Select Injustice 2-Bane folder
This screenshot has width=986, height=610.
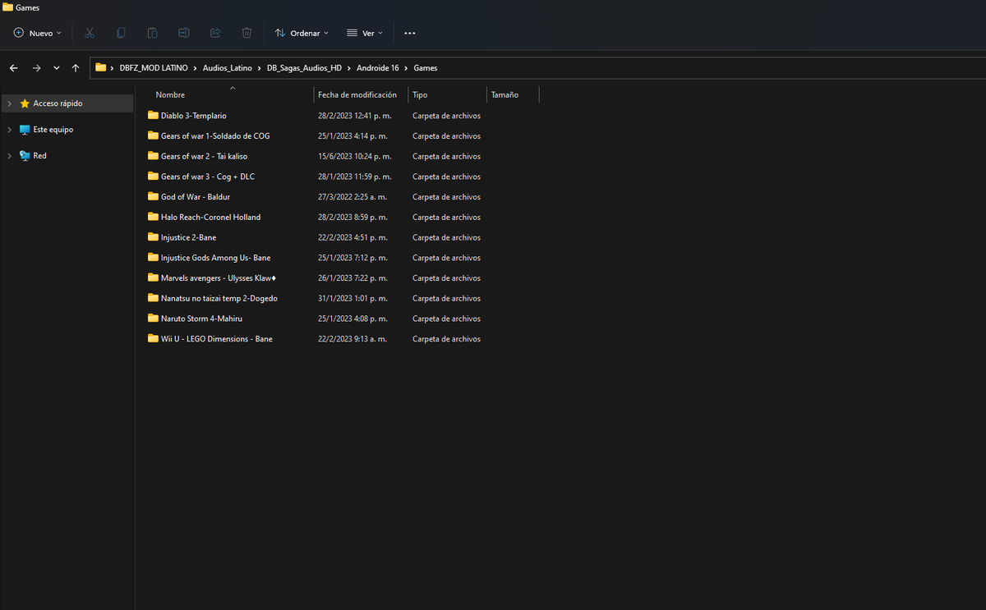[189, 237]
